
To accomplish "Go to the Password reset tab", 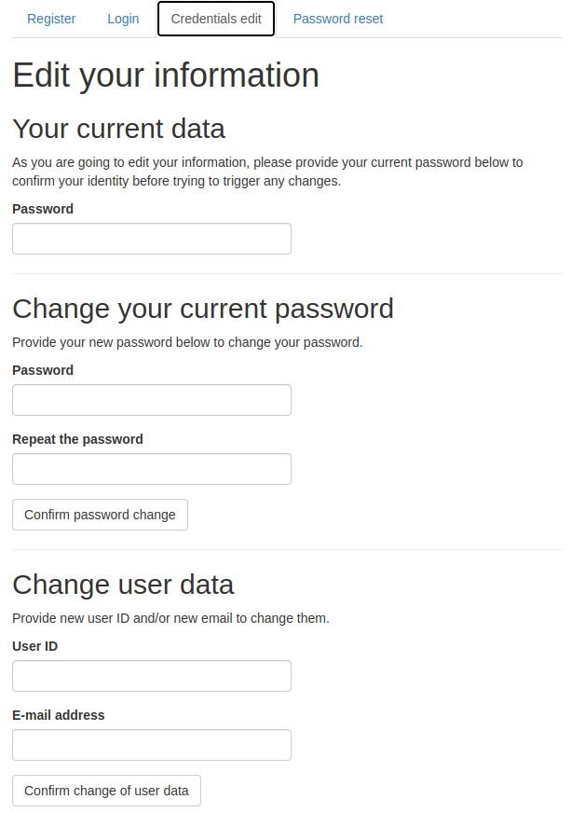I will 338,19.
